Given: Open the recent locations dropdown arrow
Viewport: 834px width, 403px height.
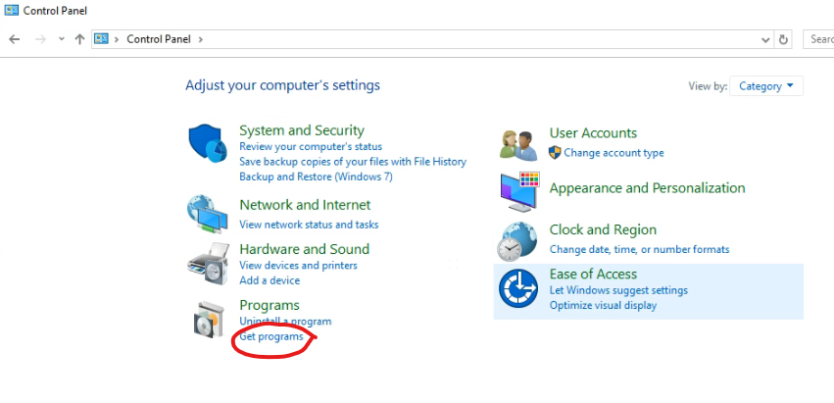Looking at the screenshot, I should 62,39.
